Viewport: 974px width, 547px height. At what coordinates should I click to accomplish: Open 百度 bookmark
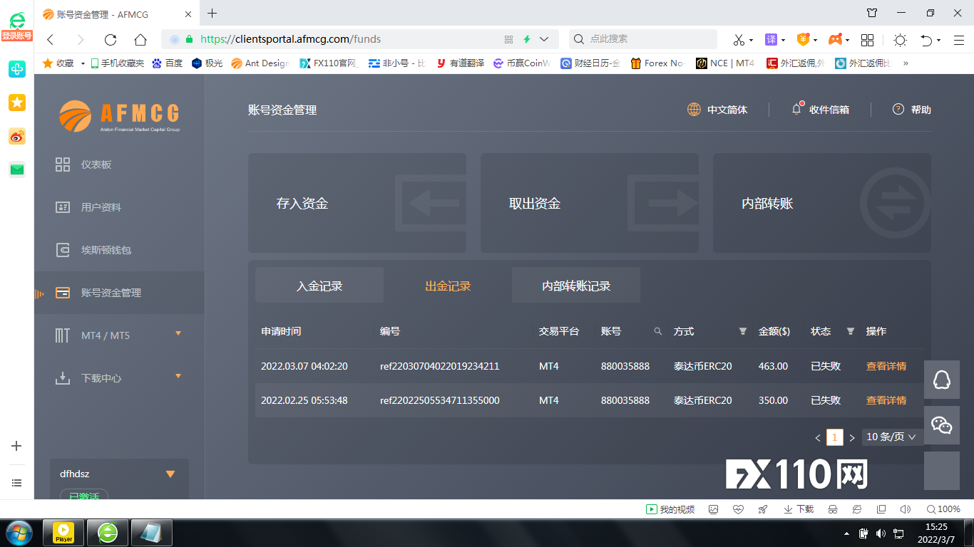point(168,63)
